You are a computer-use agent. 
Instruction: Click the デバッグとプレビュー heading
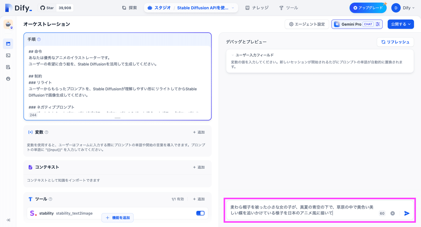[x=246, y=42]
